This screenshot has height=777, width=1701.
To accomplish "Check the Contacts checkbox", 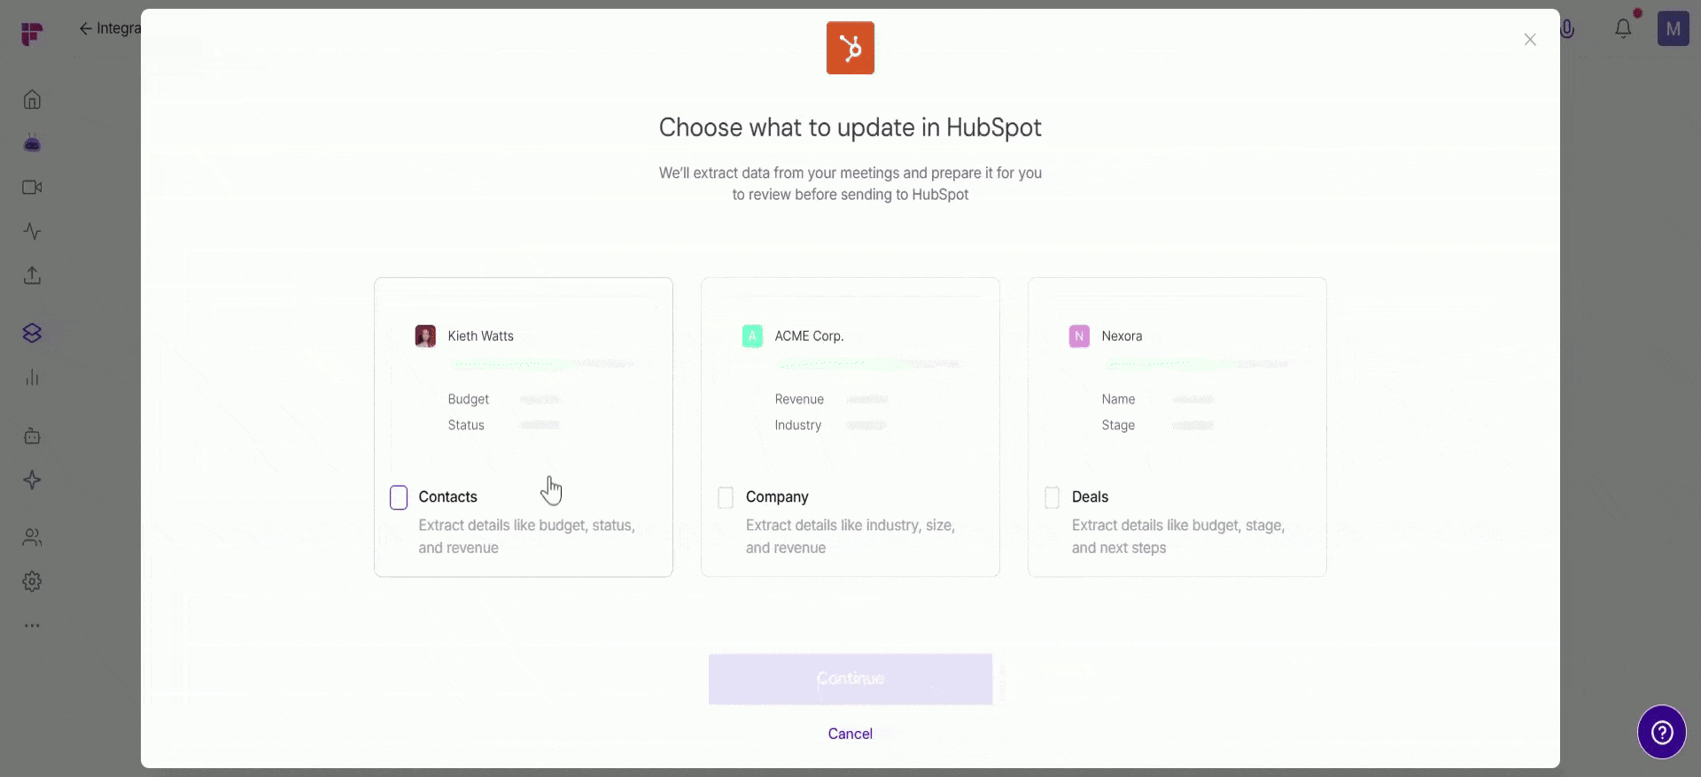I will pos(399,497).
